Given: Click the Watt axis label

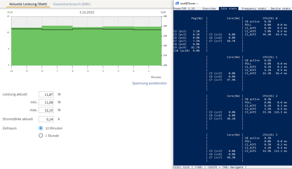Looking at the screenshot, I should (x=10, y=12).
